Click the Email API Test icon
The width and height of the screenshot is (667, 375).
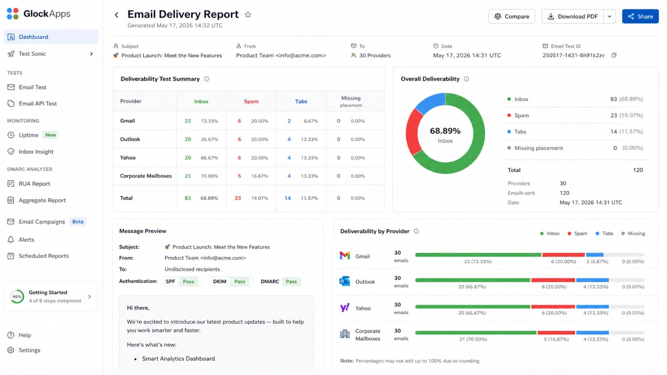[11, 103]
